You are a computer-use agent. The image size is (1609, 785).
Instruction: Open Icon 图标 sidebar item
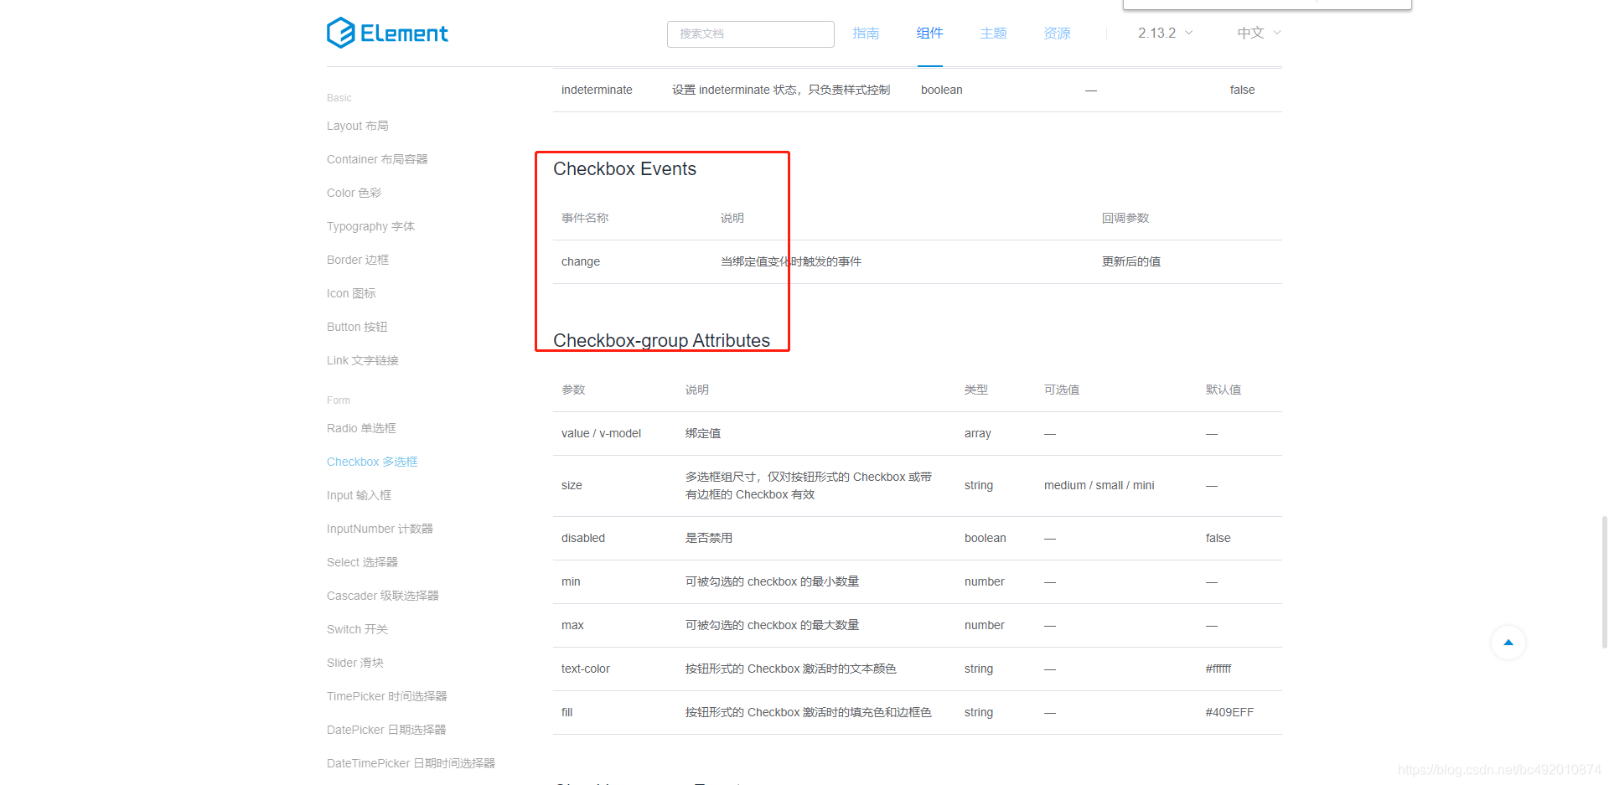click(x=351, y=293)
